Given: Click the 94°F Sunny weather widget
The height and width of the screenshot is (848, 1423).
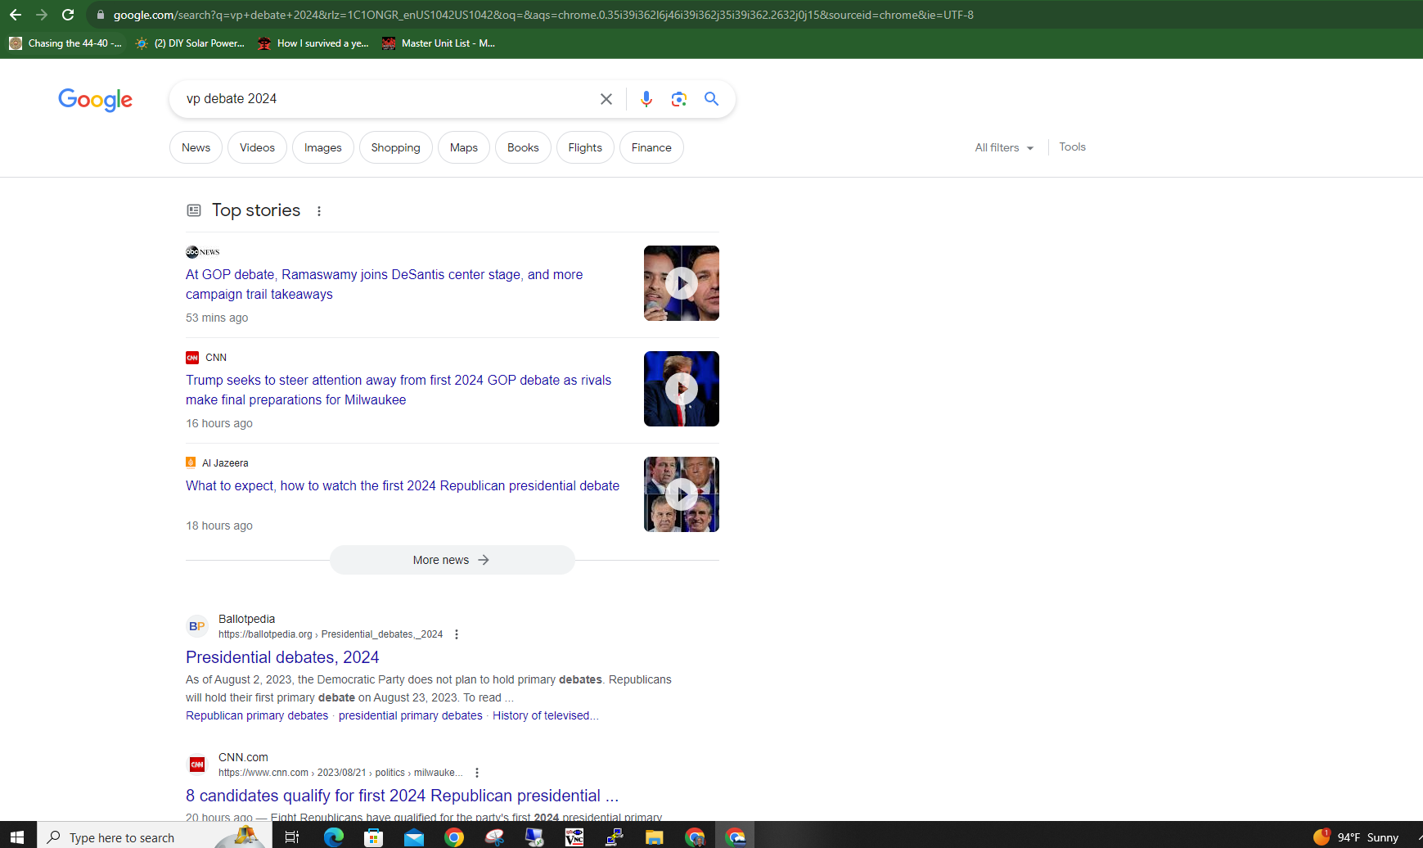Looking at the screenshot, I should coord(1356,837).
